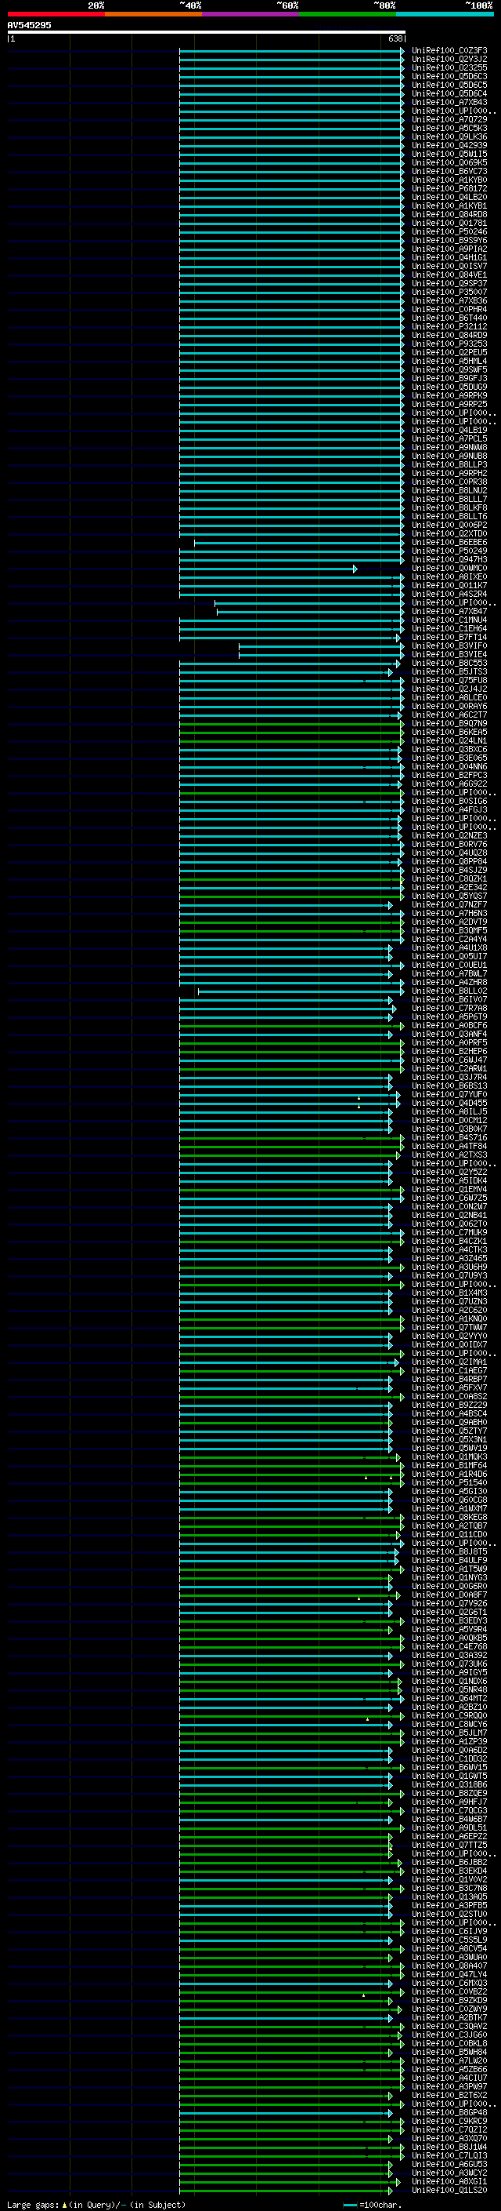Select hit label UniRef100_B7FT14

tap(449, 638)
